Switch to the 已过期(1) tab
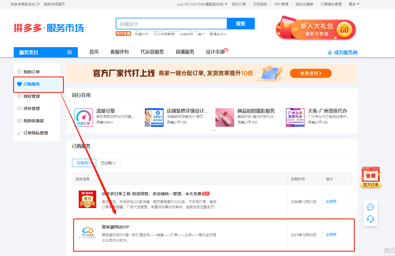Viewport: 395px width, 256px height. pos(108,163)
